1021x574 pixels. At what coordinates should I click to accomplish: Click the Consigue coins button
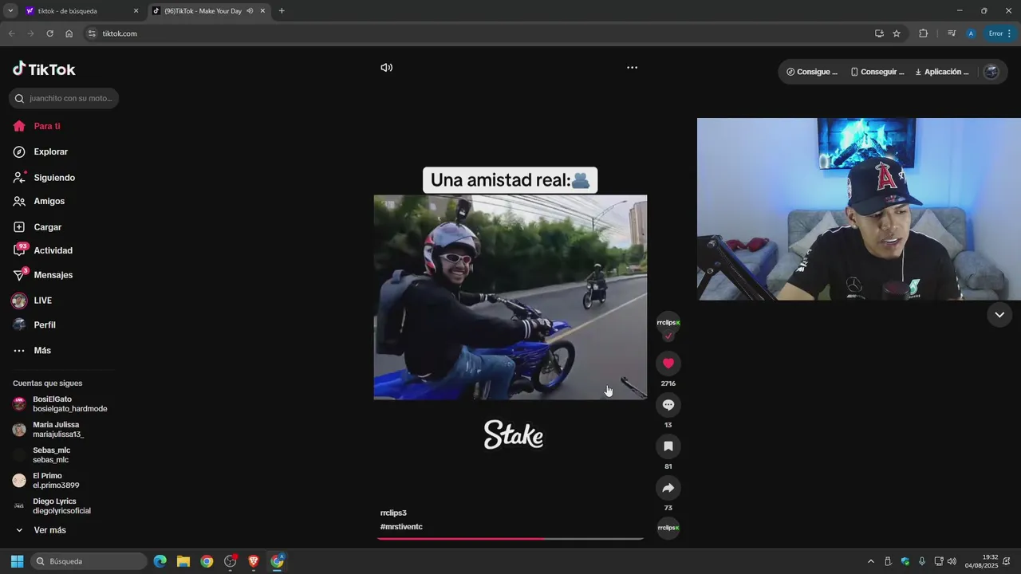[x=812, y=72]
